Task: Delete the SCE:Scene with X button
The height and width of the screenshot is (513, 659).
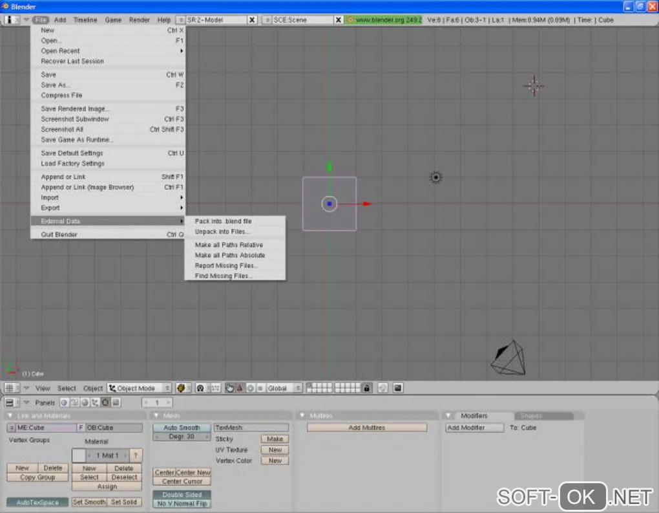Action: point(338,20)
